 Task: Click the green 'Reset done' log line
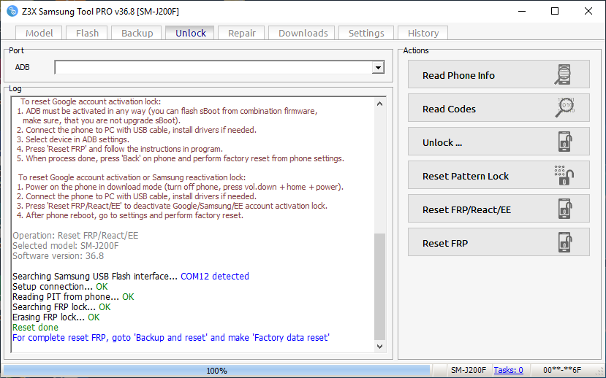pos(35,328)
